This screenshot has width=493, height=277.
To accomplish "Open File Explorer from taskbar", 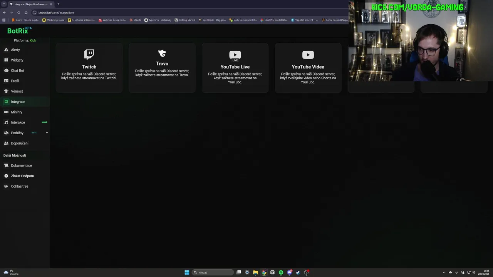I will point(255,272).
